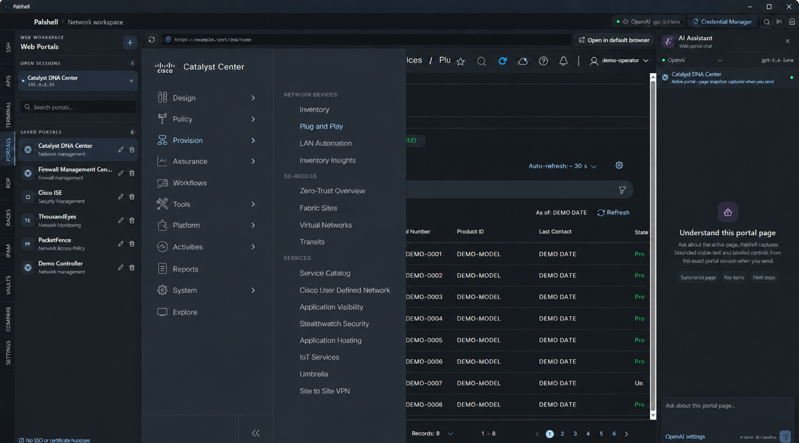
Task: Open Credential Manager
Action: tap(722, 22)
